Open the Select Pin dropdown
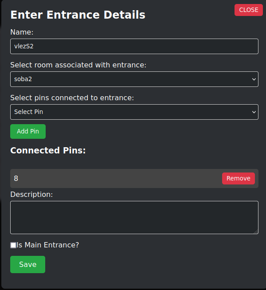The image size is (266, 290). 134,112
